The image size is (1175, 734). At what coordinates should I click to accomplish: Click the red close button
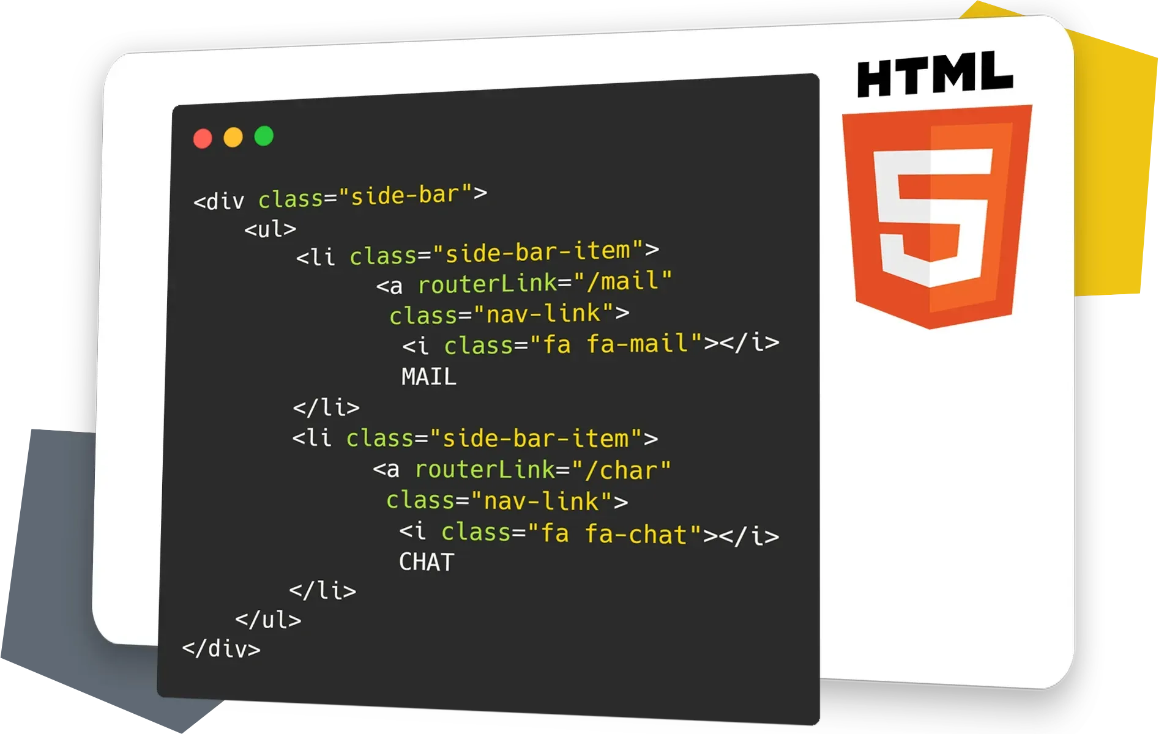click(x=205, y=137)
